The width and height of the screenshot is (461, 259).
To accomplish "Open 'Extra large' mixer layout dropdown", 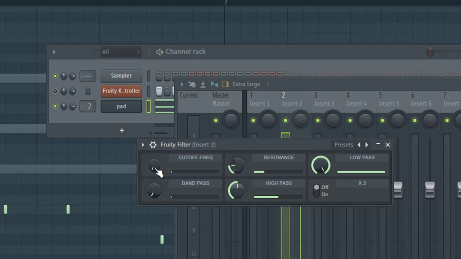I will click(246, 84).
